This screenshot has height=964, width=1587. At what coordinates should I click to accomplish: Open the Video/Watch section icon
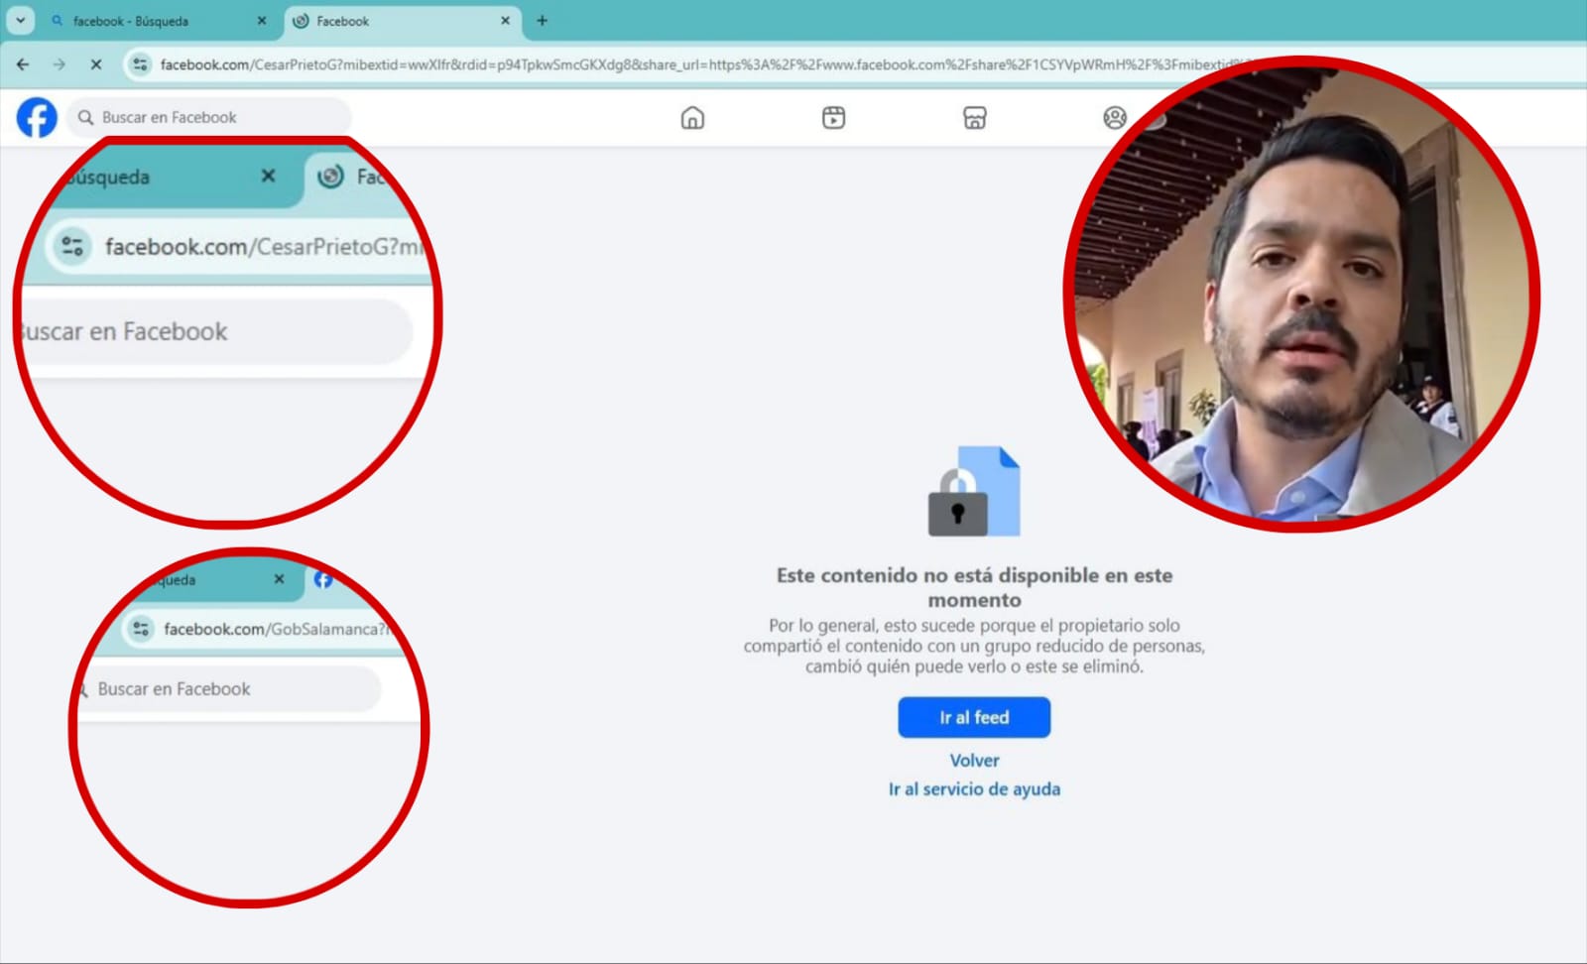click(x=833, y=117)
